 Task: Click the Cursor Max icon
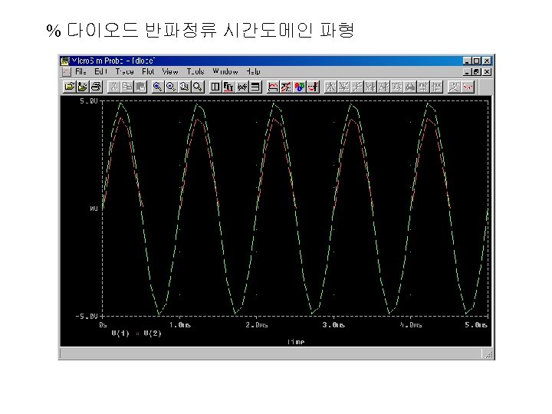pos(383,87)
